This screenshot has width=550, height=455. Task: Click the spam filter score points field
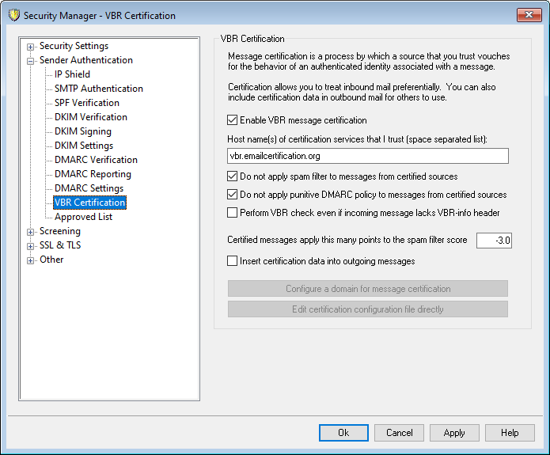point(494,240)
